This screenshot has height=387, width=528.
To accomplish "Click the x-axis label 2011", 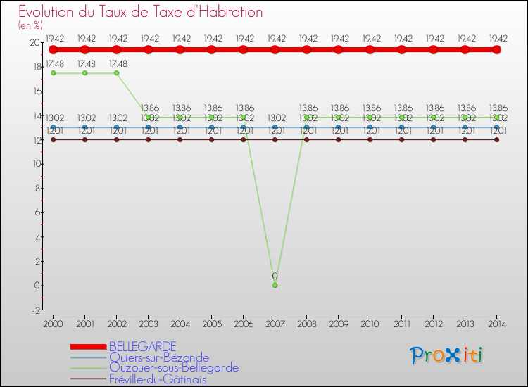I will [x=402, y=324].
